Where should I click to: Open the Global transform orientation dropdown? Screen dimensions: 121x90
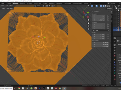pos(38,6)
